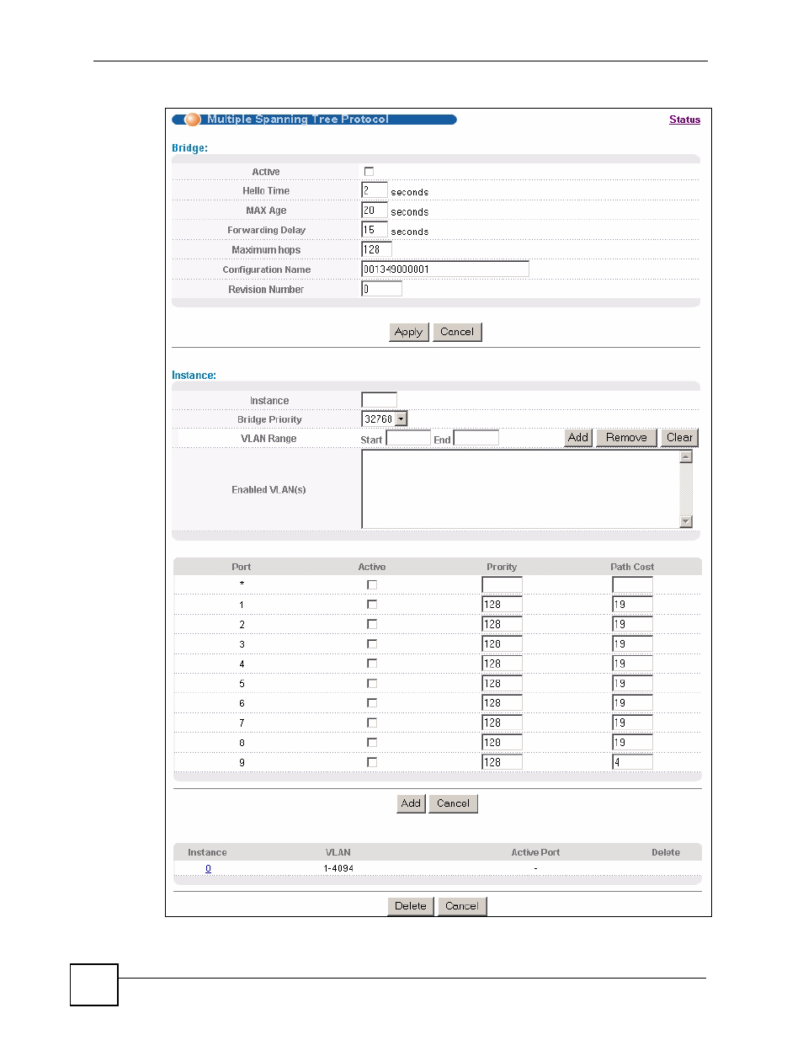Click Cancel next to Delete button
Viewport: 803px width, 1040px height.
tap(462, 906)
